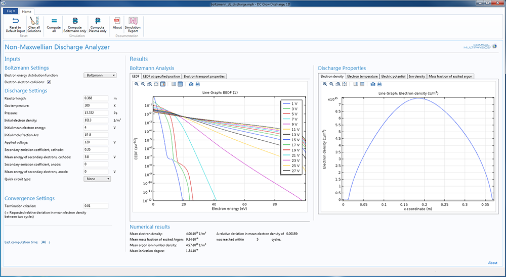The height and width of the screenshot is (277, 506).
Task: Print the EEDF line graph
Action: [197, 84]
